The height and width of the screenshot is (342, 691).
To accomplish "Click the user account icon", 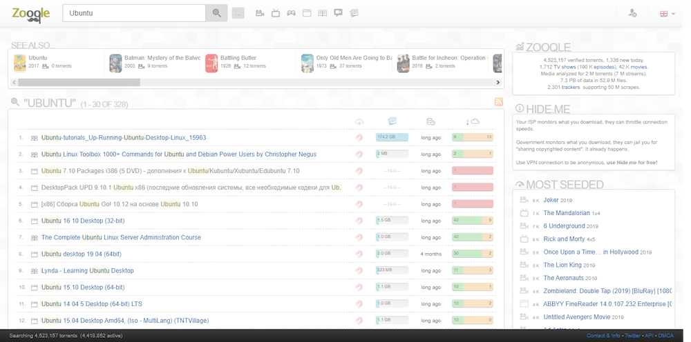I will 632,14.
